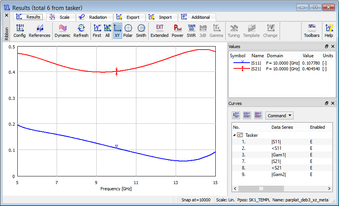Open the Help tool

(x=329, y=31)
